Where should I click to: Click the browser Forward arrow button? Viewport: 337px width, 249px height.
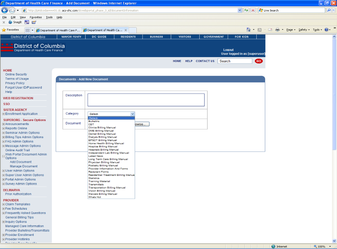[x=12, y=10]
